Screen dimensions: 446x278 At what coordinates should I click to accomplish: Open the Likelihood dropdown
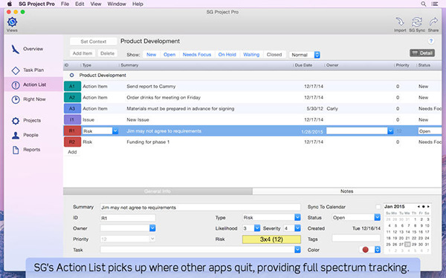click(x=257, y=228)
